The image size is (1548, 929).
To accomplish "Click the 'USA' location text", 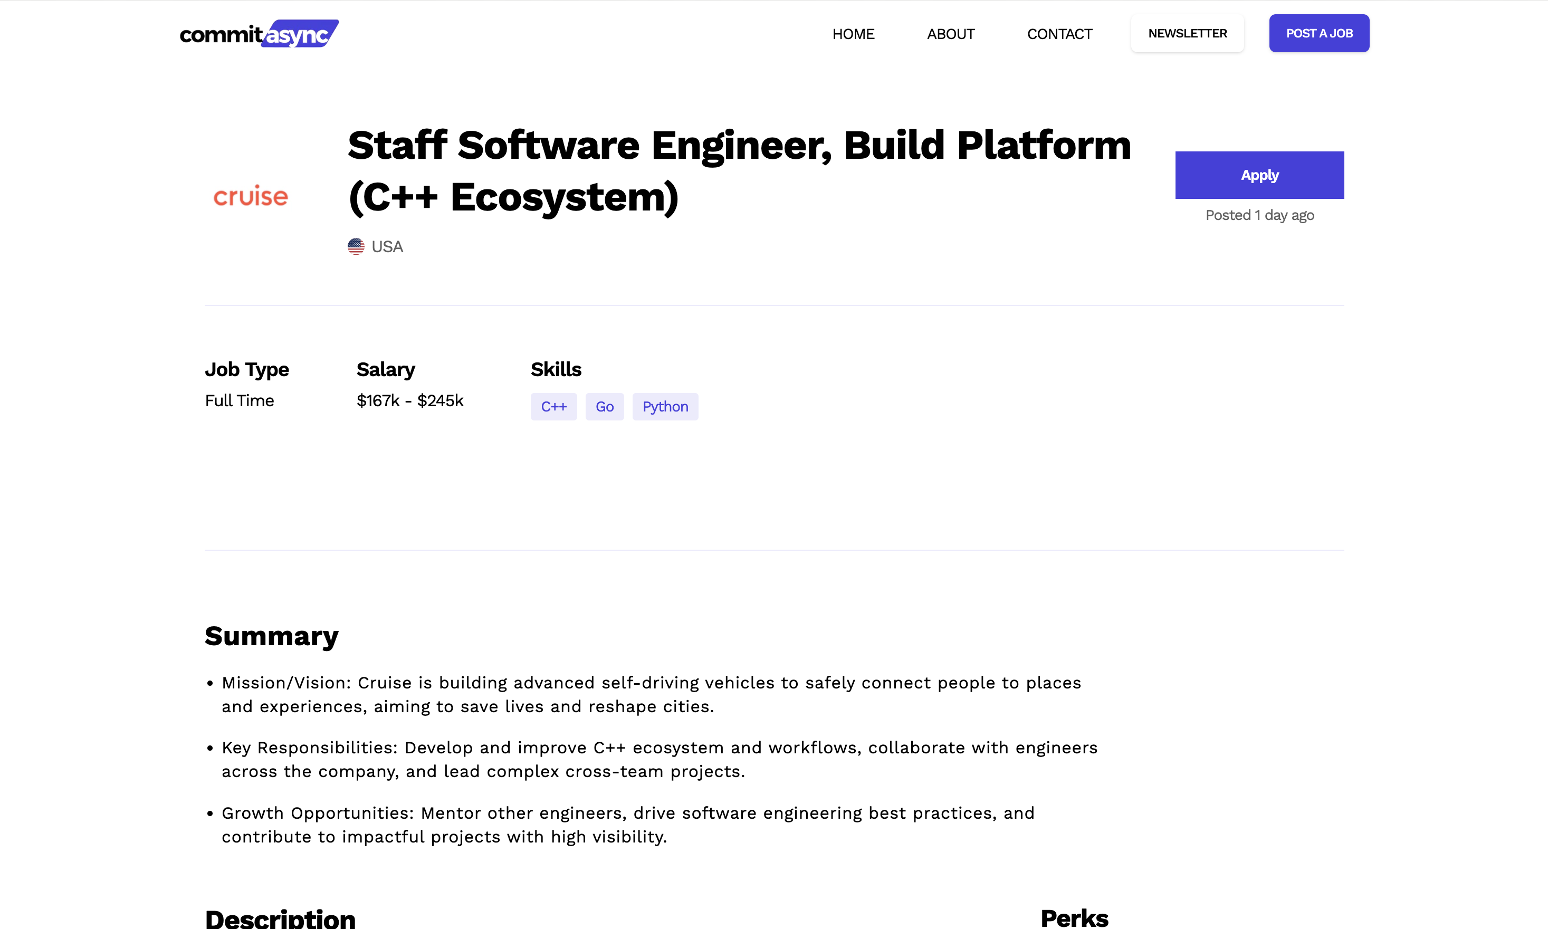I will (387, 247).
